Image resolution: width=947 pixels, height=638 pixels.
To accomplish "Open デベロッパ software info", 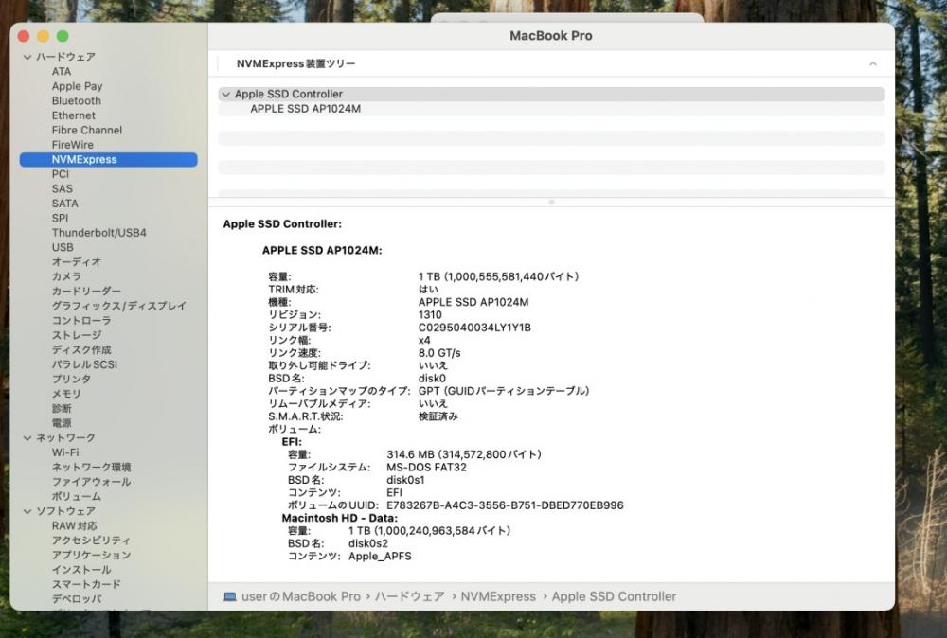I will [x=77, y=599].
